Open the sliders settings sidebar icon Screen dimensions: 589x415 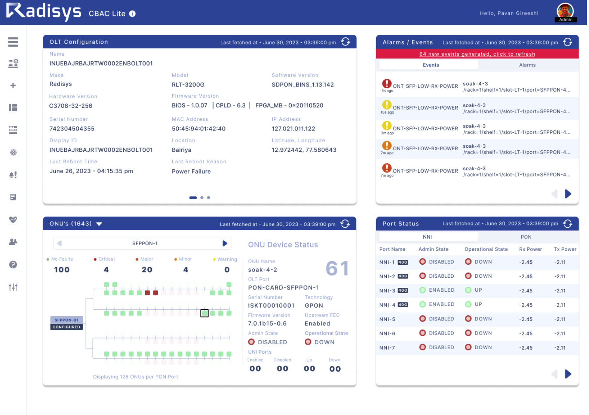coord(13,287)
